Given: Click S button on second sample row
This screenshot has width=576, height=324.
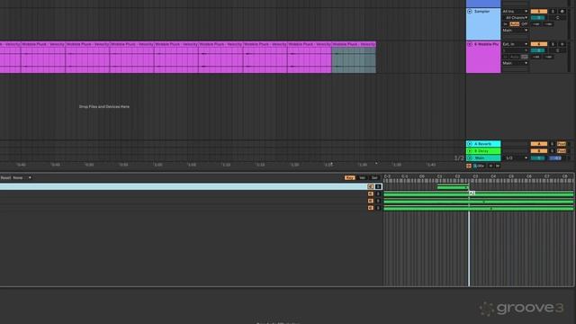Looking at the screenshot, I should pos(378,194).
